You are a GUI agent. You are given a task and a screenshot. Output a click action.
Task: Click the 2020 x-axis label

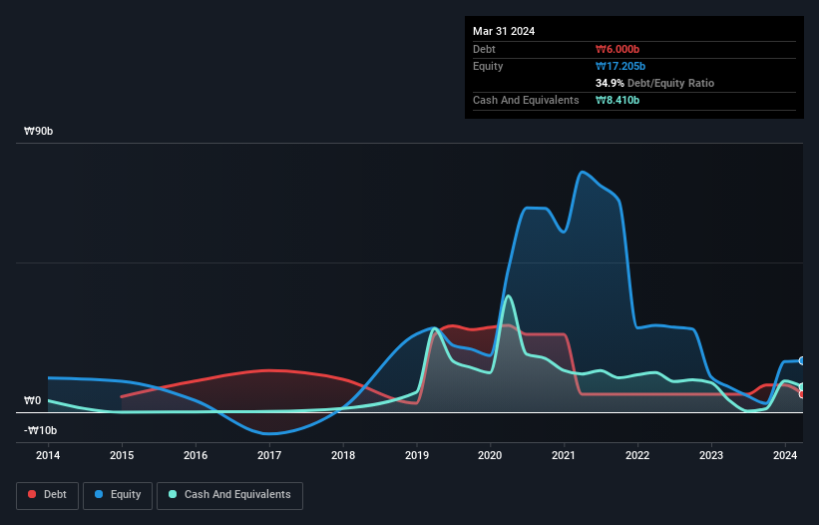[x=490, y=455]
